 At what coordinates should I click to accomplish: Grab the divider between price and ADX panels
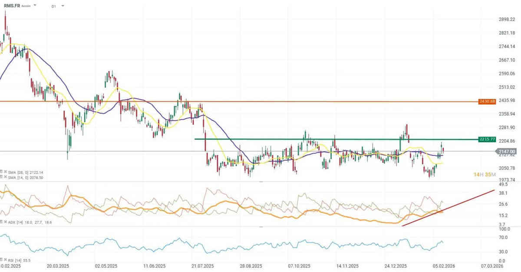click(260, 182)
